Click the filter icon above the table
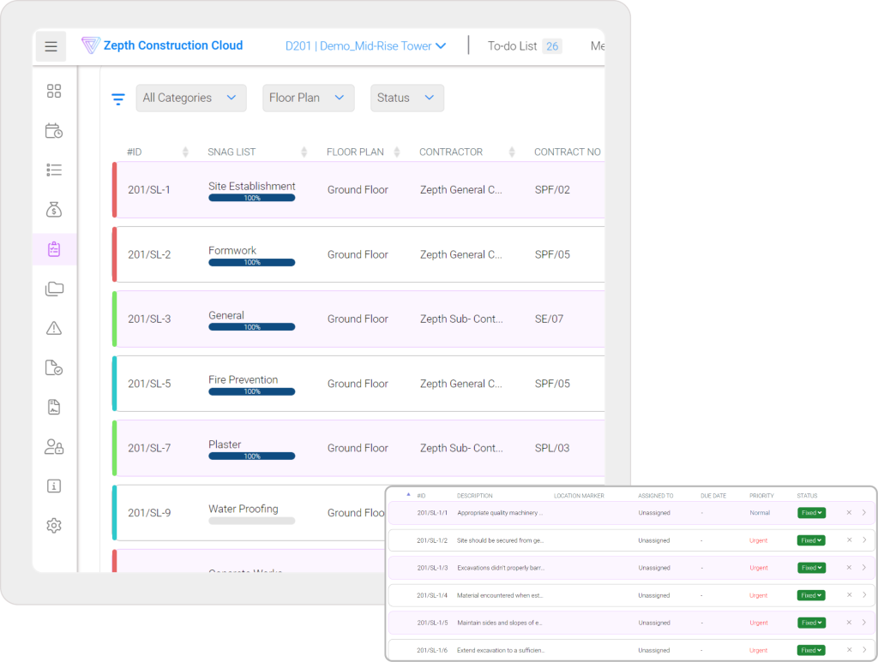This screenshot has width=878, height=662. tap(117, 98)
